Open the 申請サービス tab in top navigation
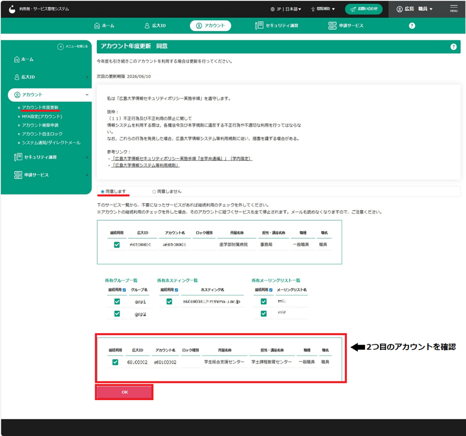 tap(346, 26)
